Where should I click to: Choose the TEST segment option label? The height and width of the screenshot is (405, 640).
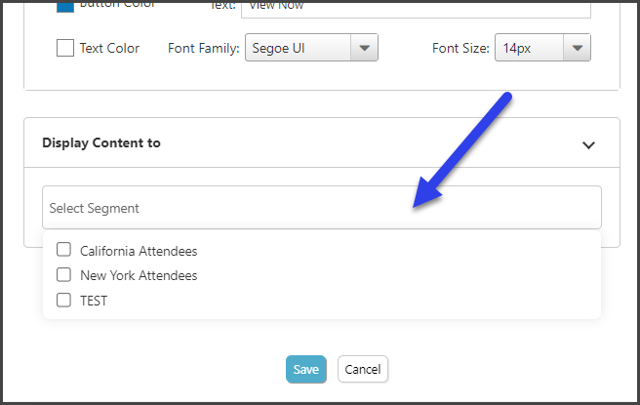click(94, 301)
